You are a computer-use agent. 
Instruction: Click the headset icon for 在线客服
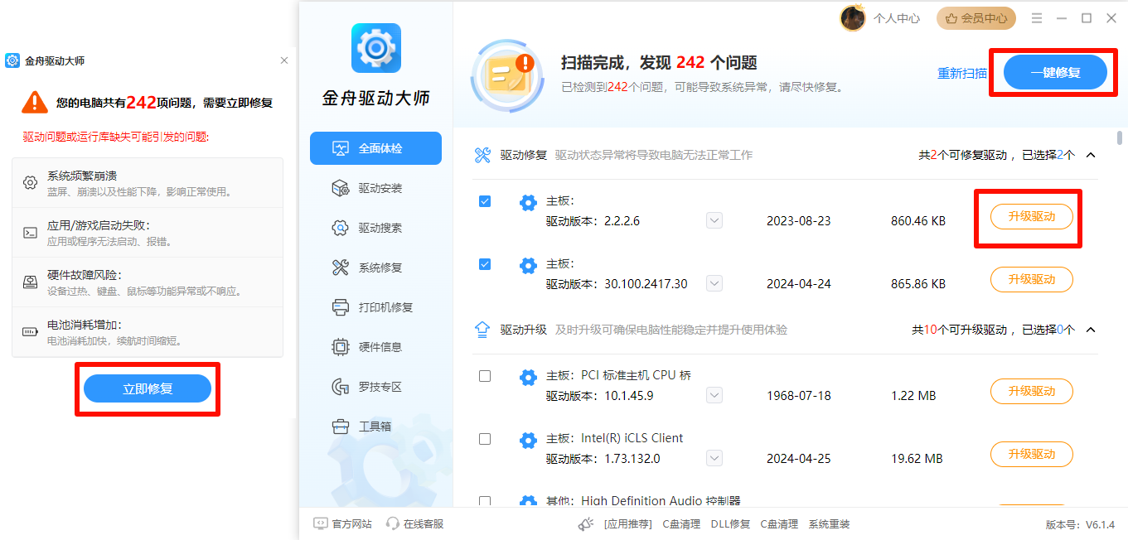pos(393,523)
